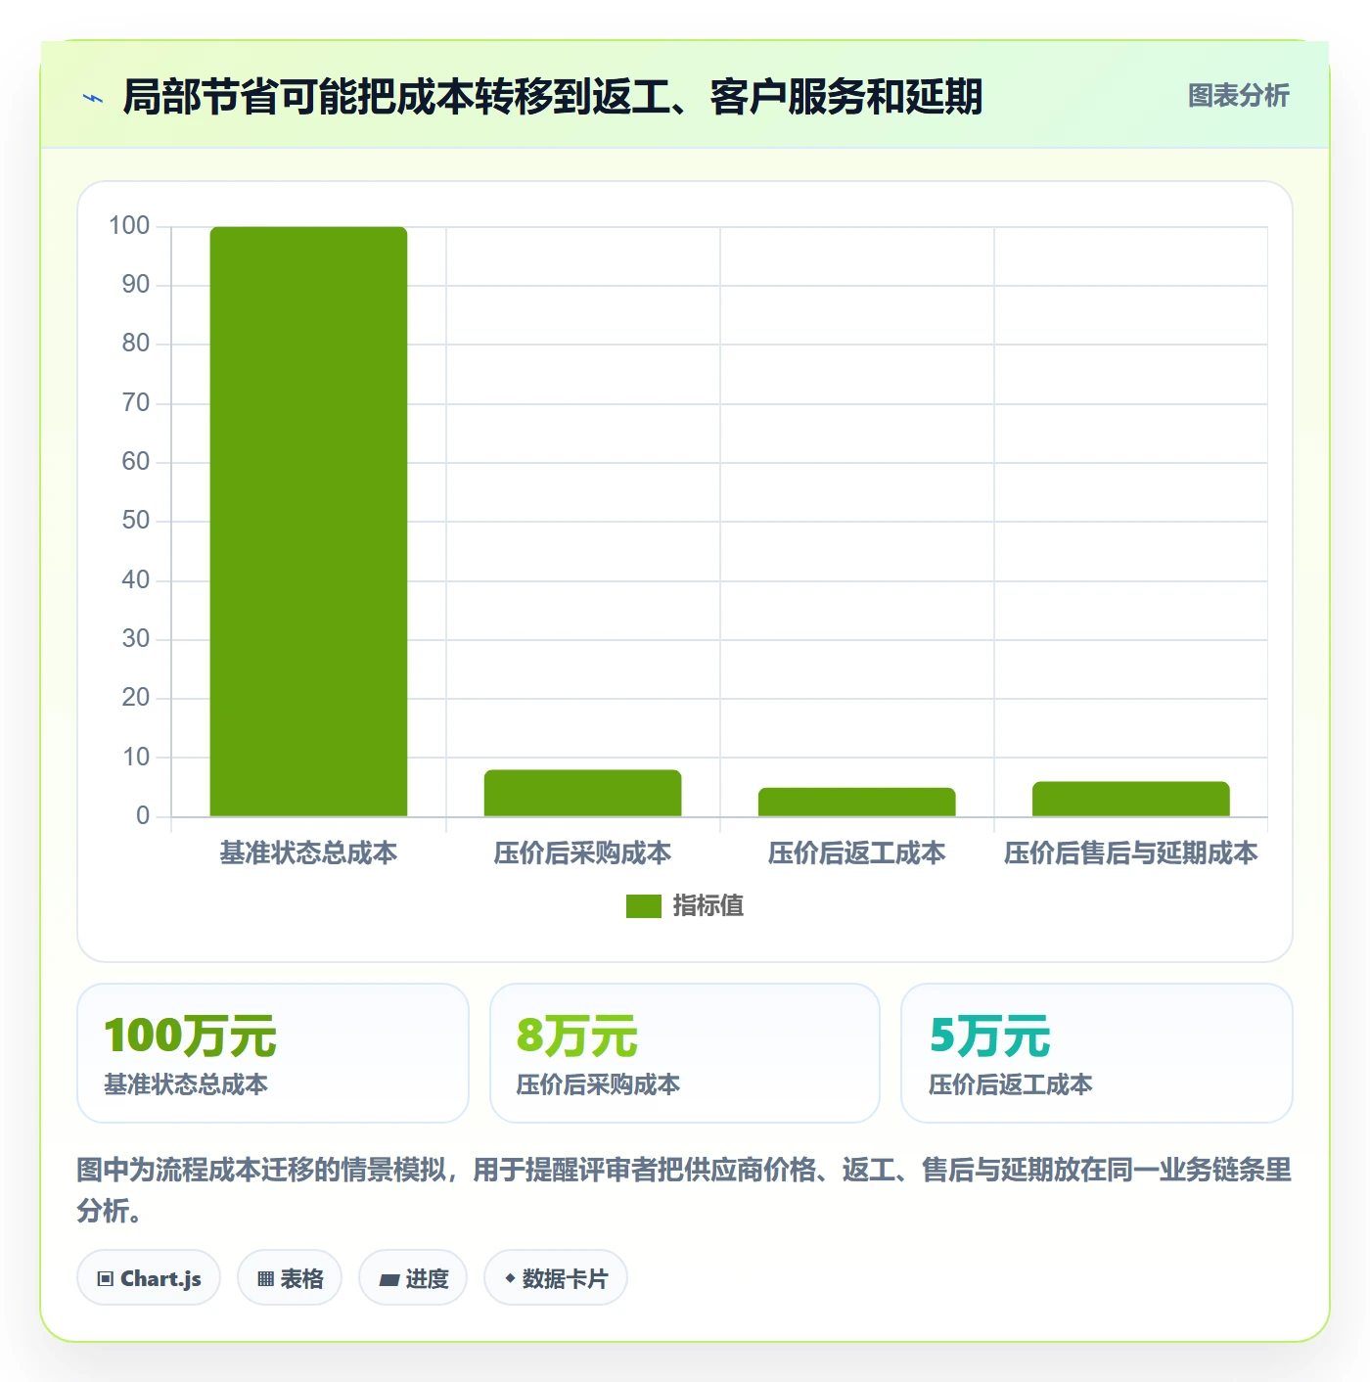
Task: Open the 100万元 data card
Action: [273, 1053]
